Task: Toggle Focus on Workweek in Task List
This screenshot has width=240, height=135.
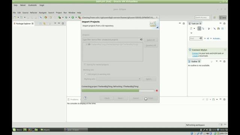Action: 209,28
